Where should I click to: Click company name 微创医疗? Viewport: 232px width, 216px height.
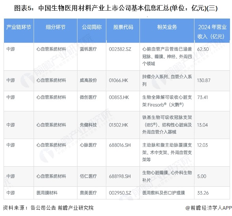click(x=88, y=97)
